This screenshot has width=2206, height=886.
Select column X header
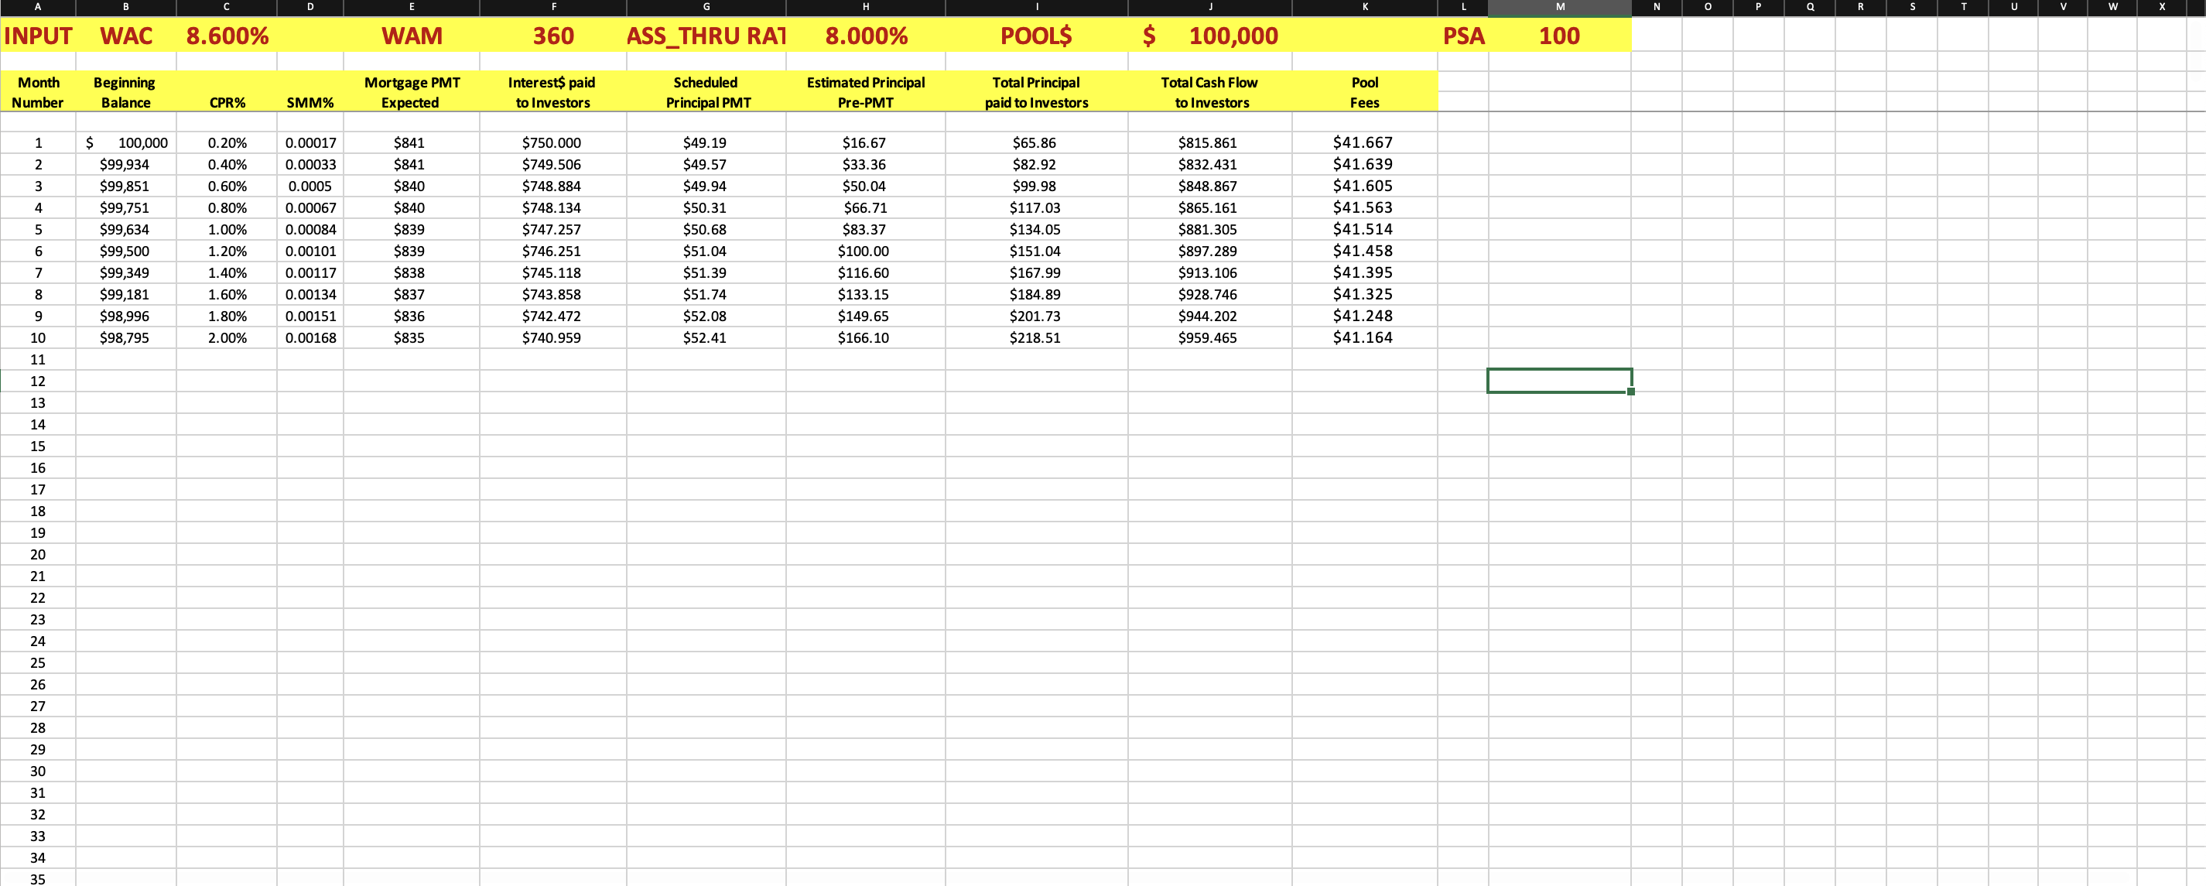(x=2161, y=7)
